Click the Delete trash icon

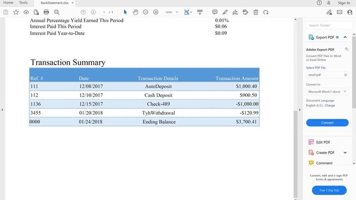[256, 12]
